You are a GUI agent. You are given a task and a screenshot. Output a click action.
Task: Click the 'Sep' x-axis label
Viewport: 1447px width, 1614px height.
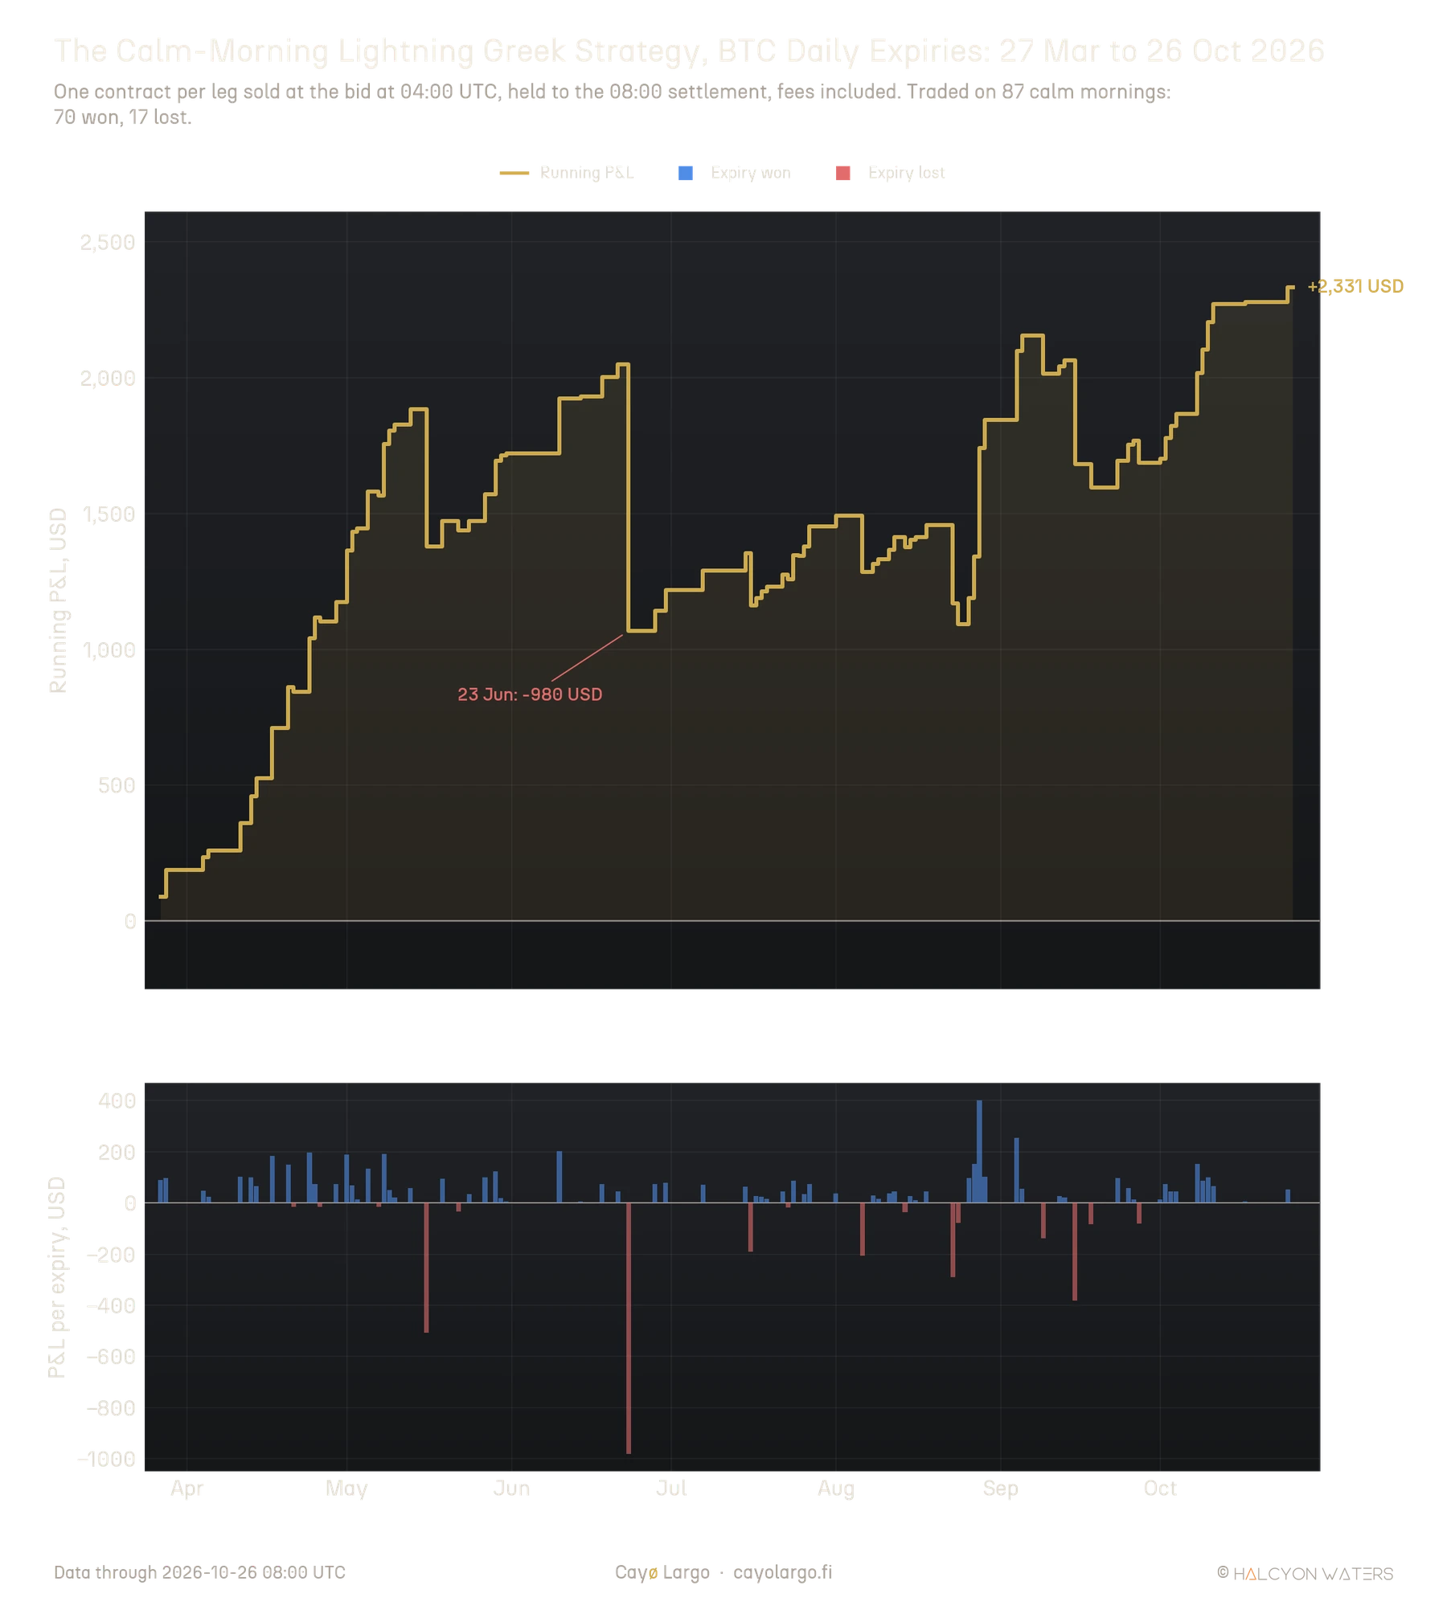point(1001,1489)
